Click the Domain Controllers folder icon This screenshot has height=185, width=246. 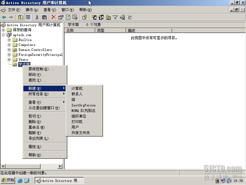coord(14,50)
